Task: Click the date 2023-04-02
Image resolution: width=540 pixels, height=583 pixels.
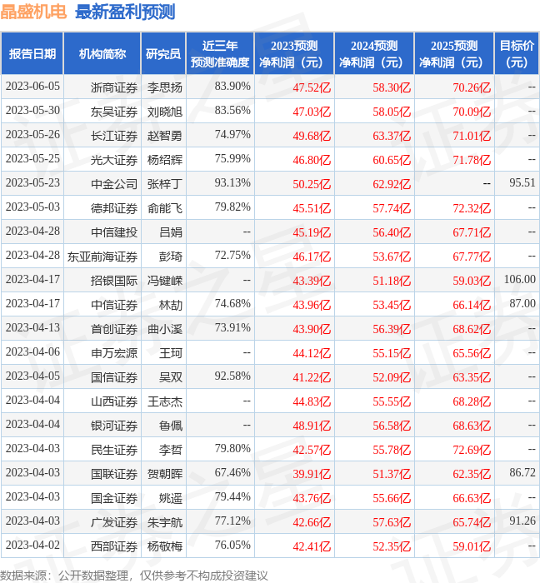Action: click(x=32, y=545)
